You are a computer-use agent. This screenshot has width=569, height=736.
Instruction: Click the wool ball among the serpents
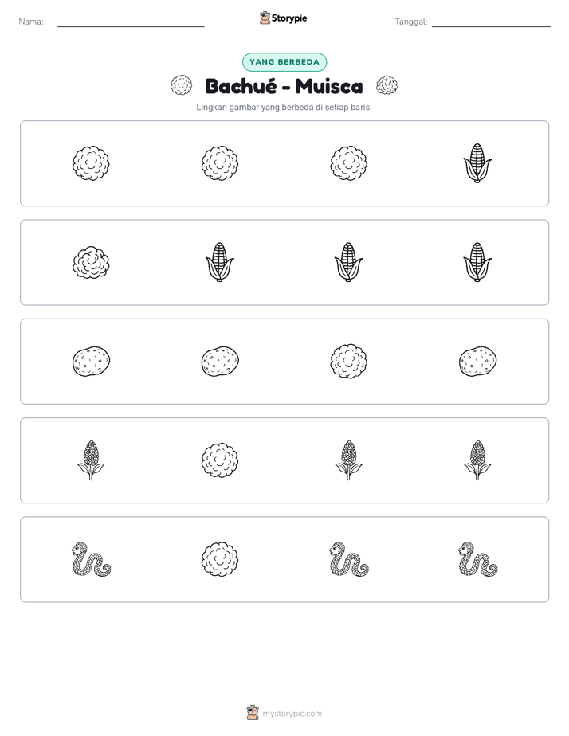click(x=220, y=559)
